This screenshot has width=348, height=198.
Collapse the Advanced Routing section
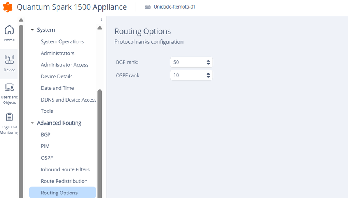(x=32, y=123)
